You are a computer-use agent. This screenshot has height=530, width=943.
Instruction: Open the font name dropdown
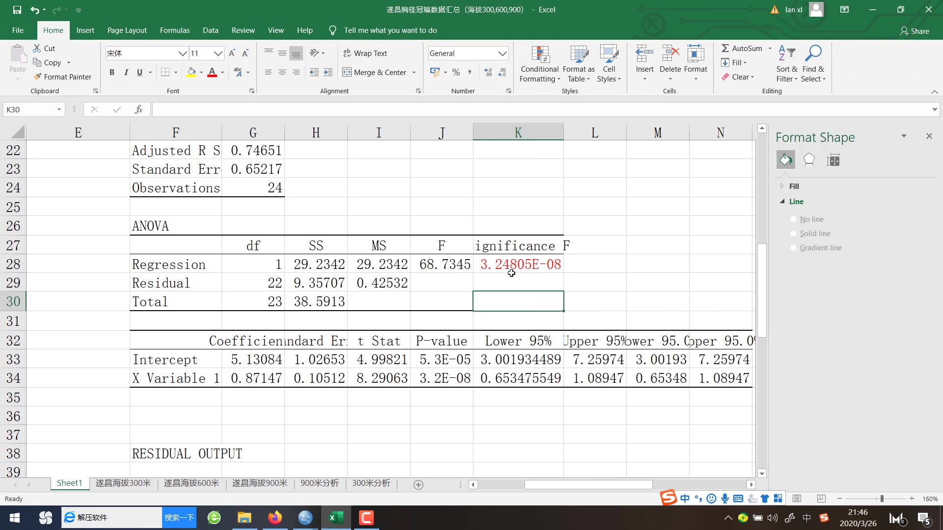182,53
